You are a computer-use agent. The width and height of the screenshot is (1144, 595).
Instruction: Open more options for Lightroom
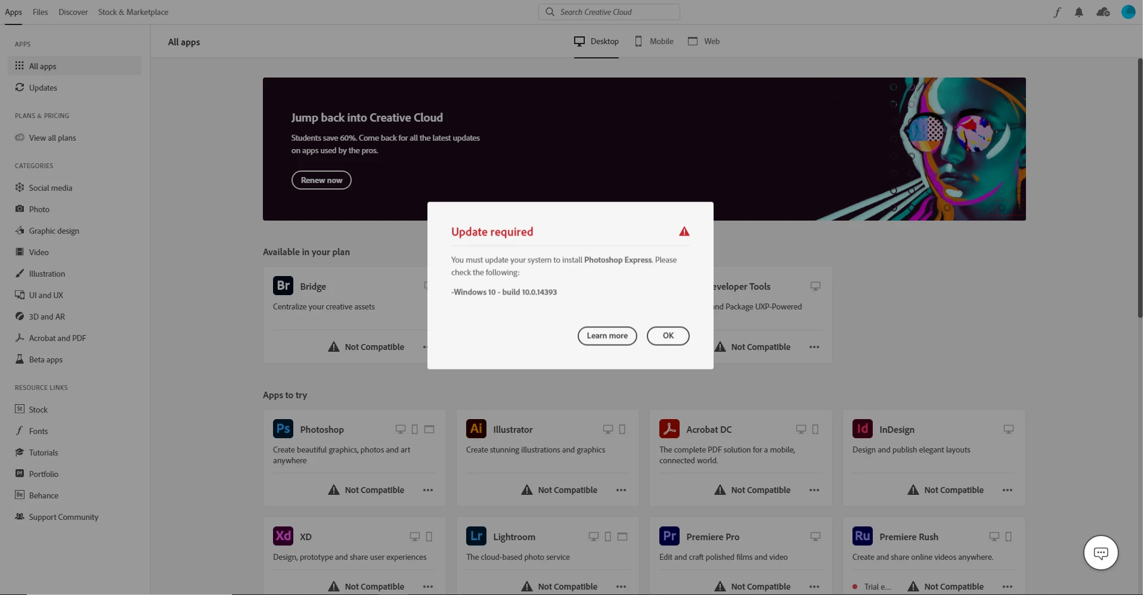(621, 587)
